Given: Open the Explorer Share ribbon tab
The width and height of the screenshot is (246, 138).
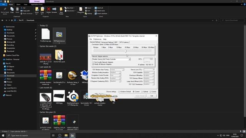Looking at the screenshot, I should (x=18, y=5).
